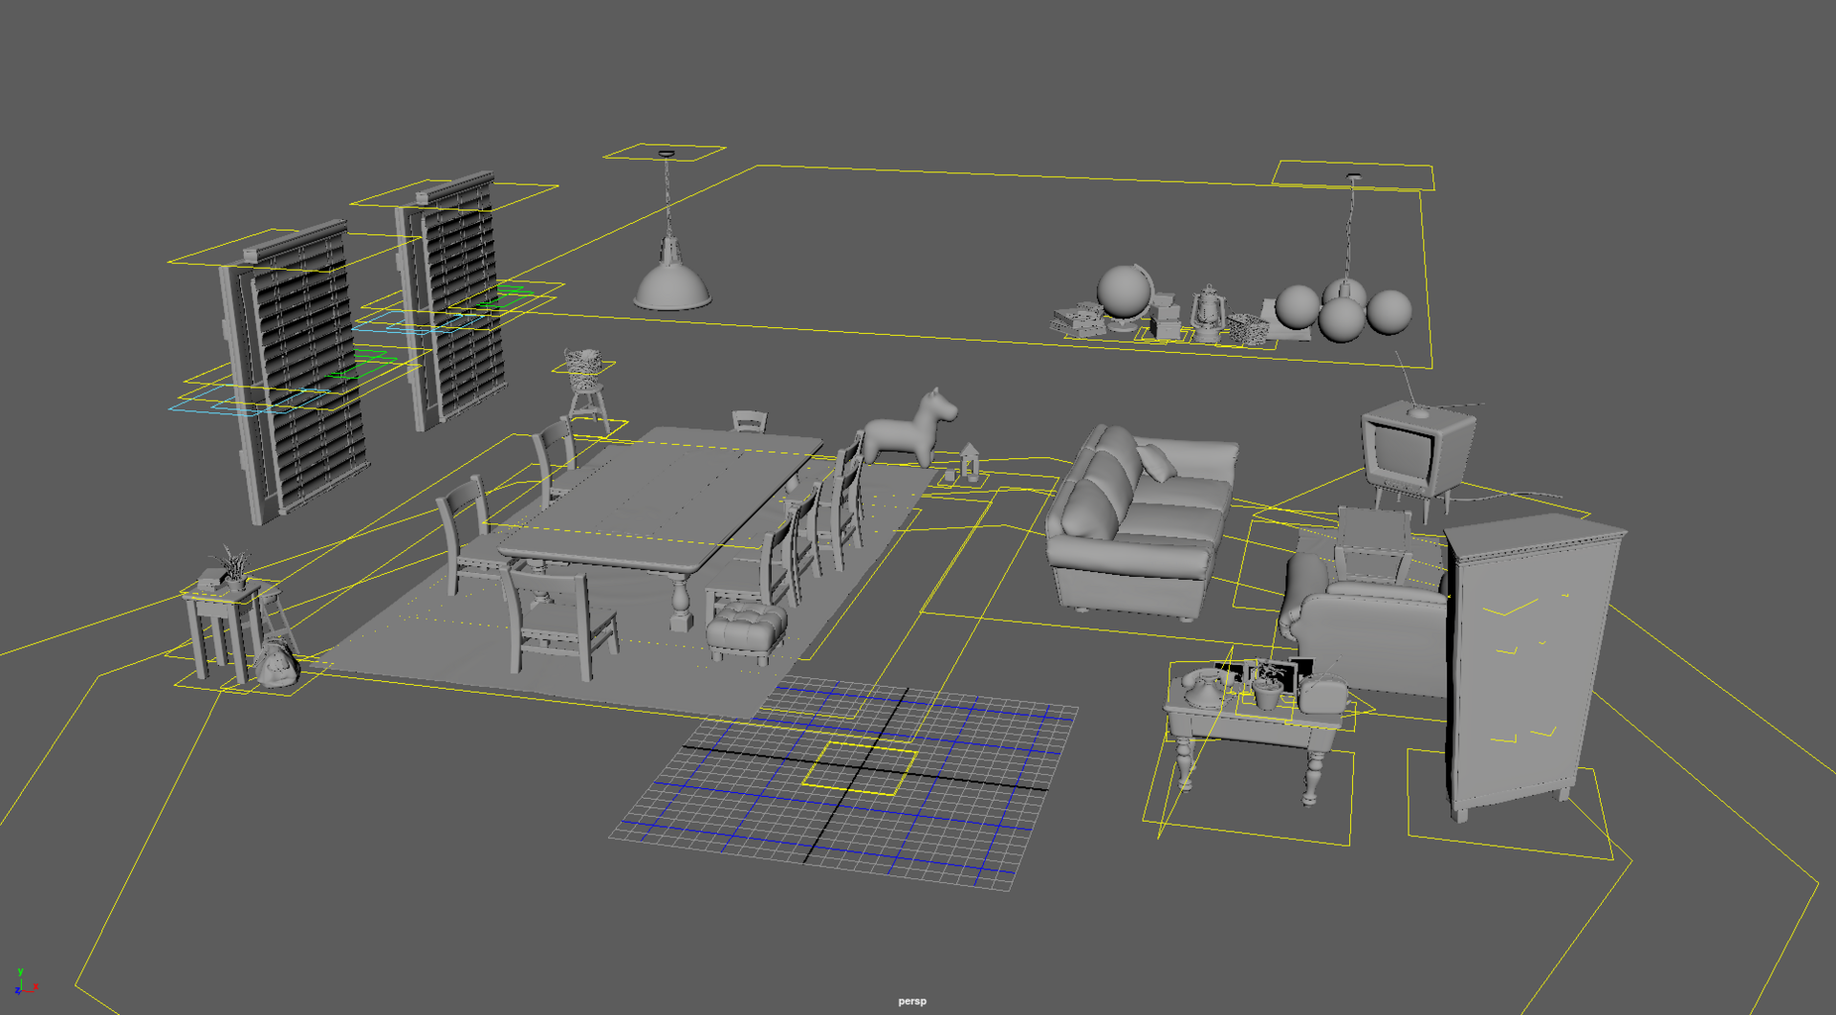Click the yellow square at grid origin

(x=858, y=768)
